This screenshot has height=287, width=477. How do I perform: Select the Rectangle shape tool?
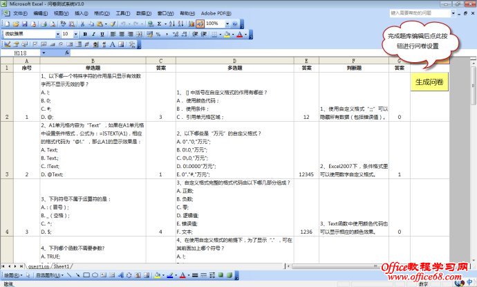[x=86, y=275]
